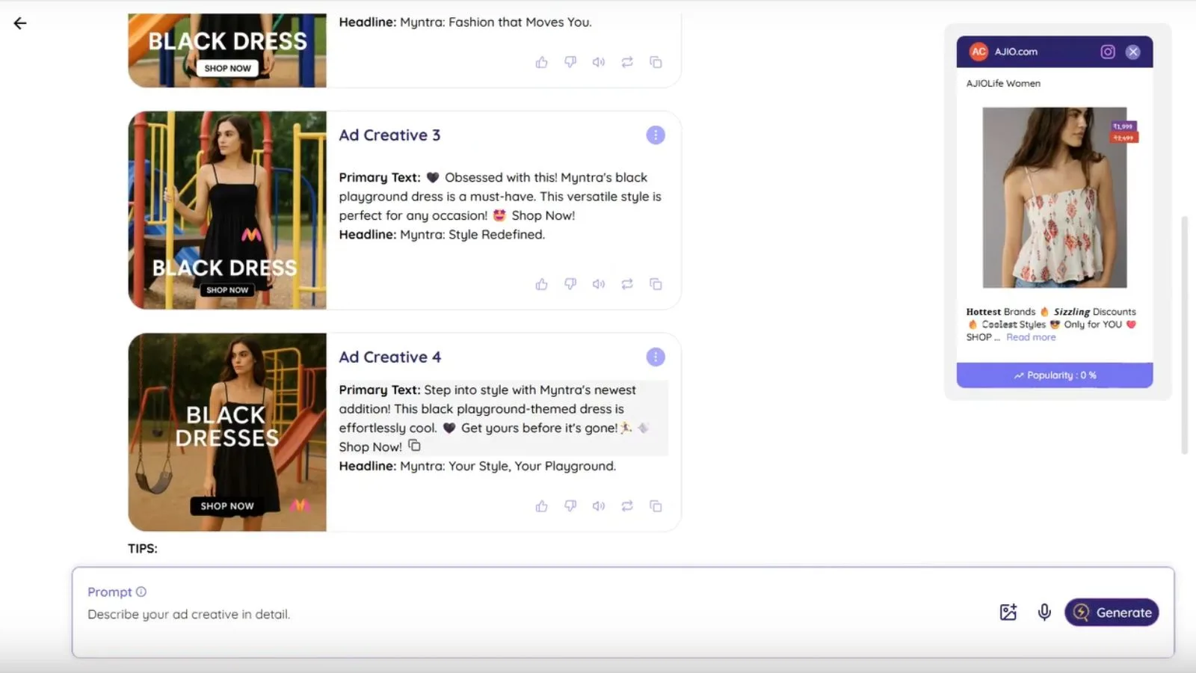Click the Ad Creative 4 title
Screen dimensions: 1196x673
tap(390, 357)
